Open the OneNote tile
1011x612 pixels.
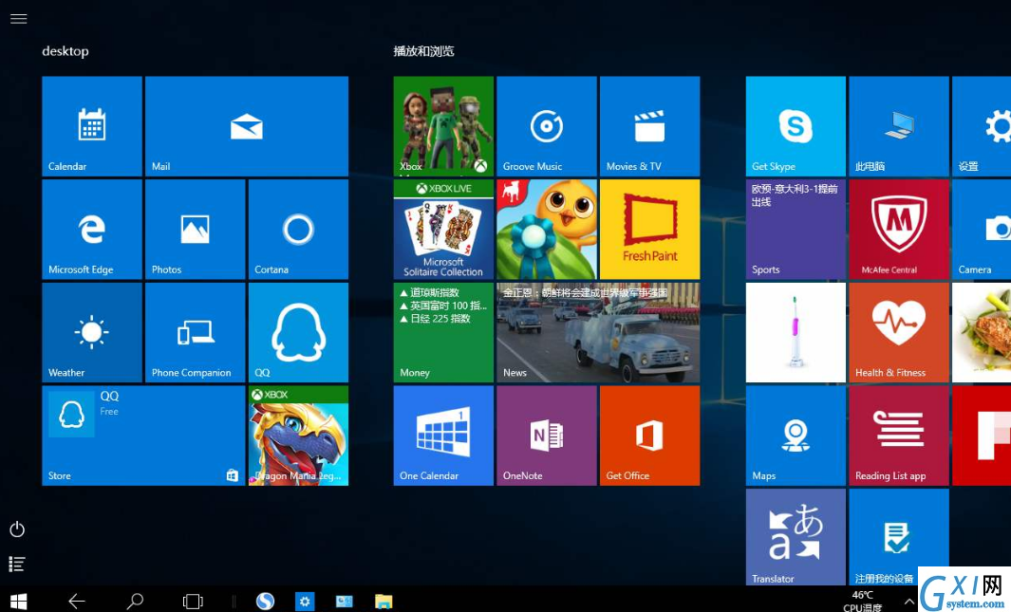547,436
